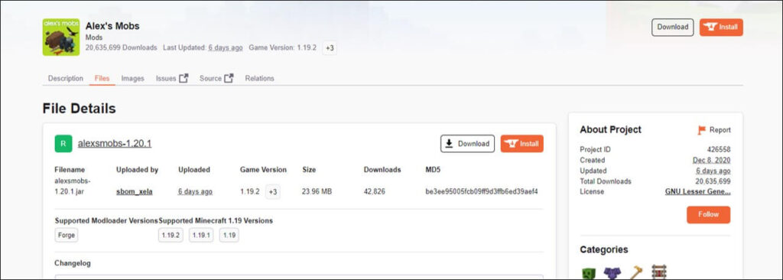The height and width of the screenshot is (280, 783).
Task: Click the Issues external link icon
Action: pos(184,78)
